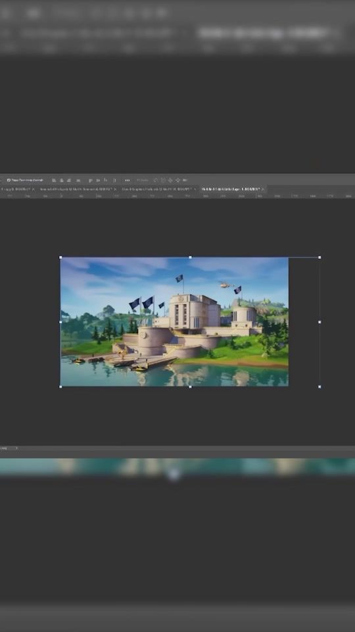Select the 3D Scale camera icon
Screen dimensions: 355x632
[x=185, y=180]
